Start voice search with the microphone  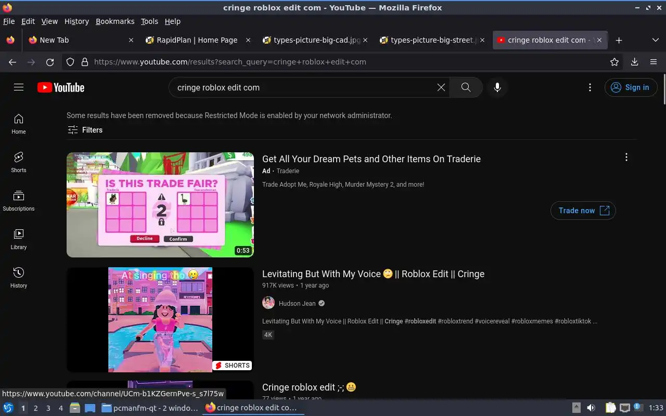point(497,87)
